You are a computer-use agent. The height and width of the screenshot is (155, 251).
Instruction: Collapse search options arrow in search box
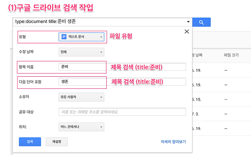tap(188, 22)
